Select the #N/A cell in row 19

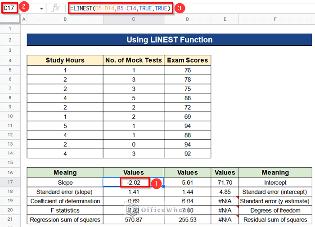[x=225, y=201]
